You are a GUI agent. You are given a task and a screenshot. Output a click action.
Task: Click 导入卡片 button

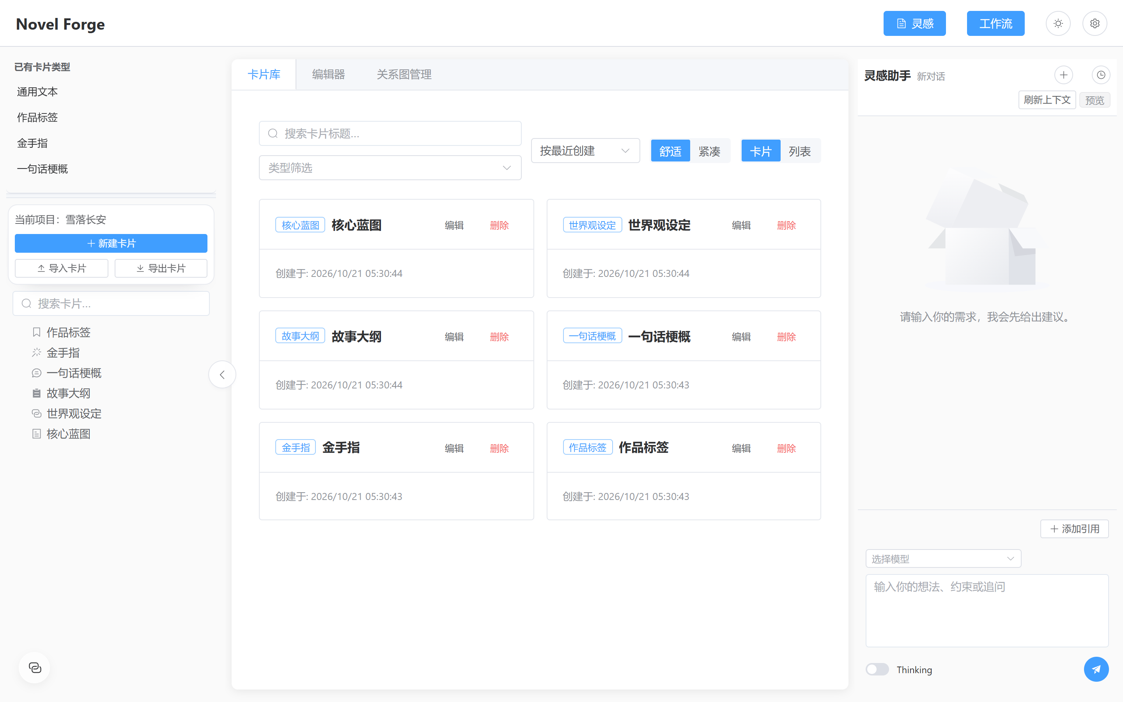click(x=61, y=268)
